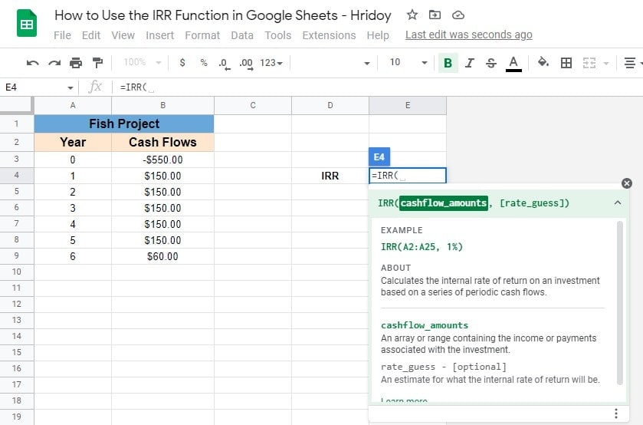This screenshot has height=425, width=643.
Task: Format as percent icon
Action: (x=204, y=62)
